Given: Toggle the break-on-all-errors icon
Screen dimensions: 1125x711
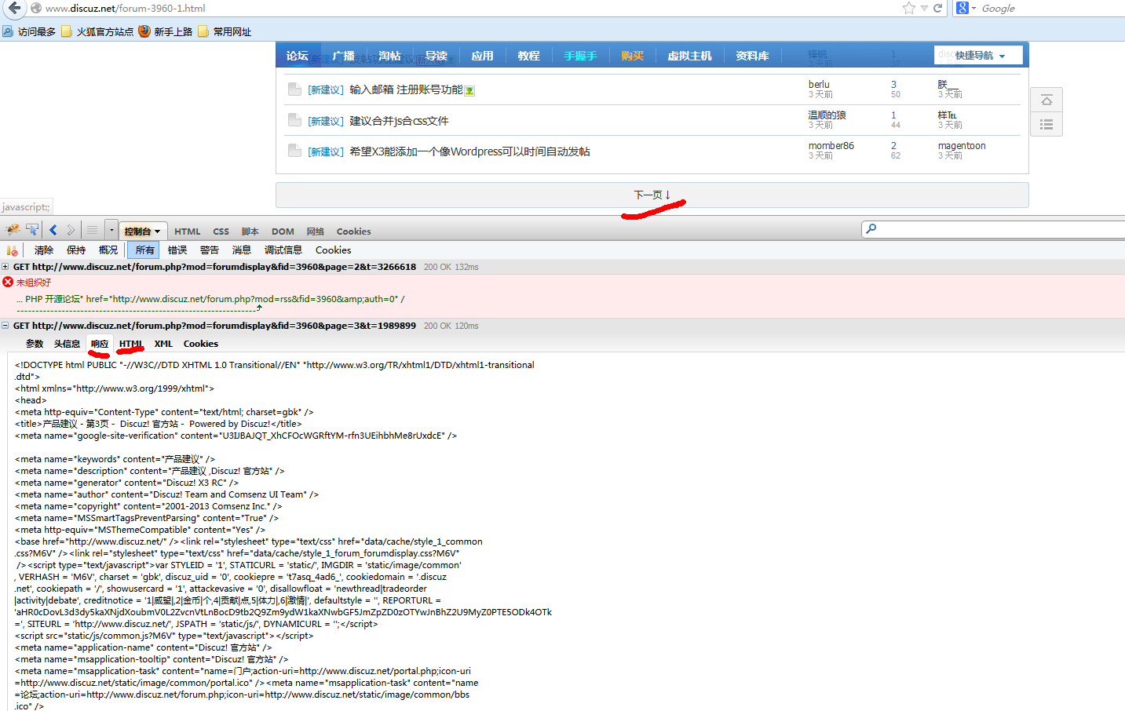Looking at the screenshot, I should coord(12,250).
